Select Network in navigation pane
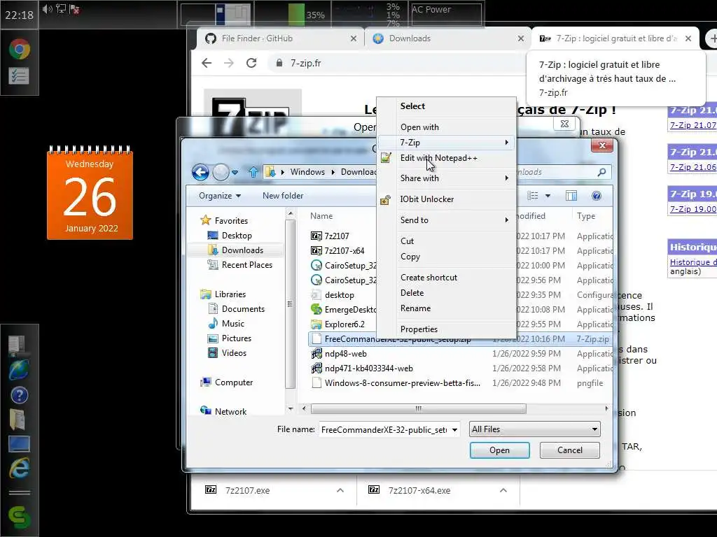This screenshot has width=717, height=537. click(230, 412)
